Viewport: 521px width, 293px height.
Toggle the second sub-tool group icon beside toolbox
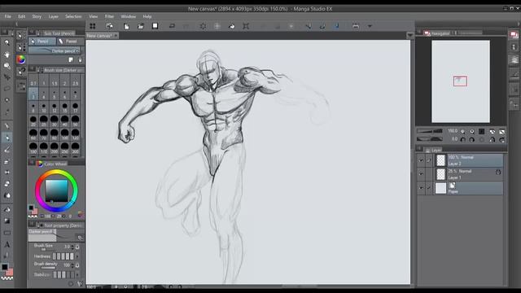[21, 47]
